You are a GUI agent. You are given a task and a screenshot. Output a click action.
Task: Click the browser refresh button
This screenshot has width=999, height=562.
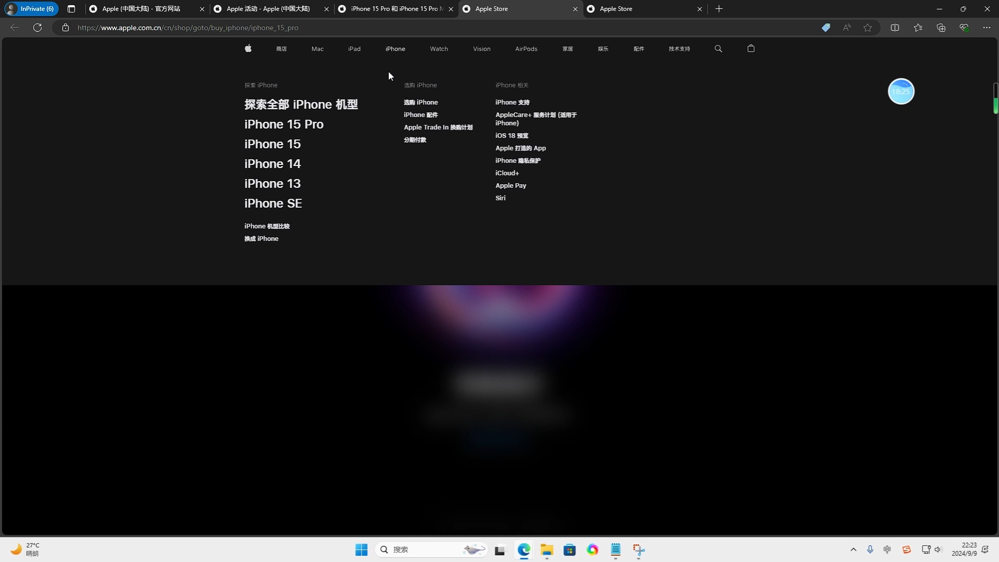(37, 28)
